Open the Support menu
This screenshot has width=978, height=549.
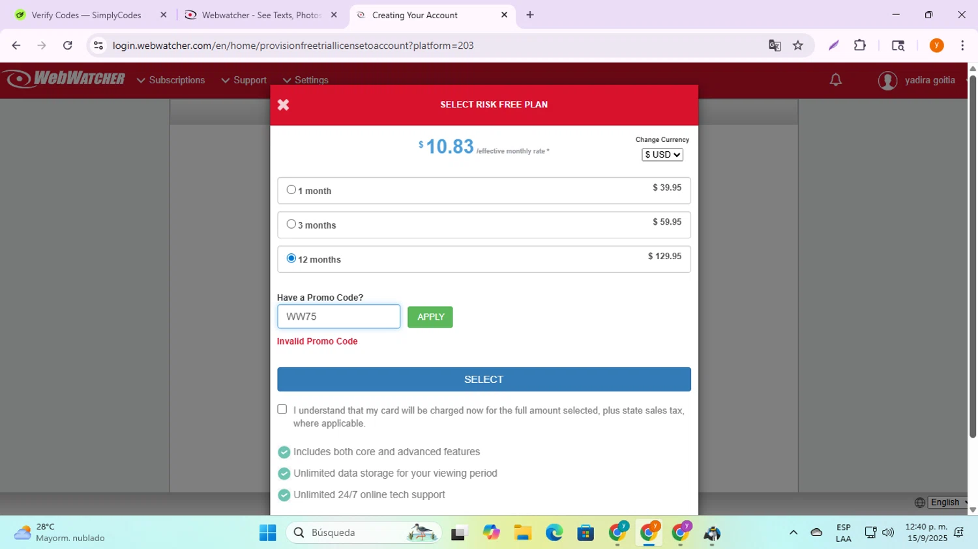click(x=244, y=80)
